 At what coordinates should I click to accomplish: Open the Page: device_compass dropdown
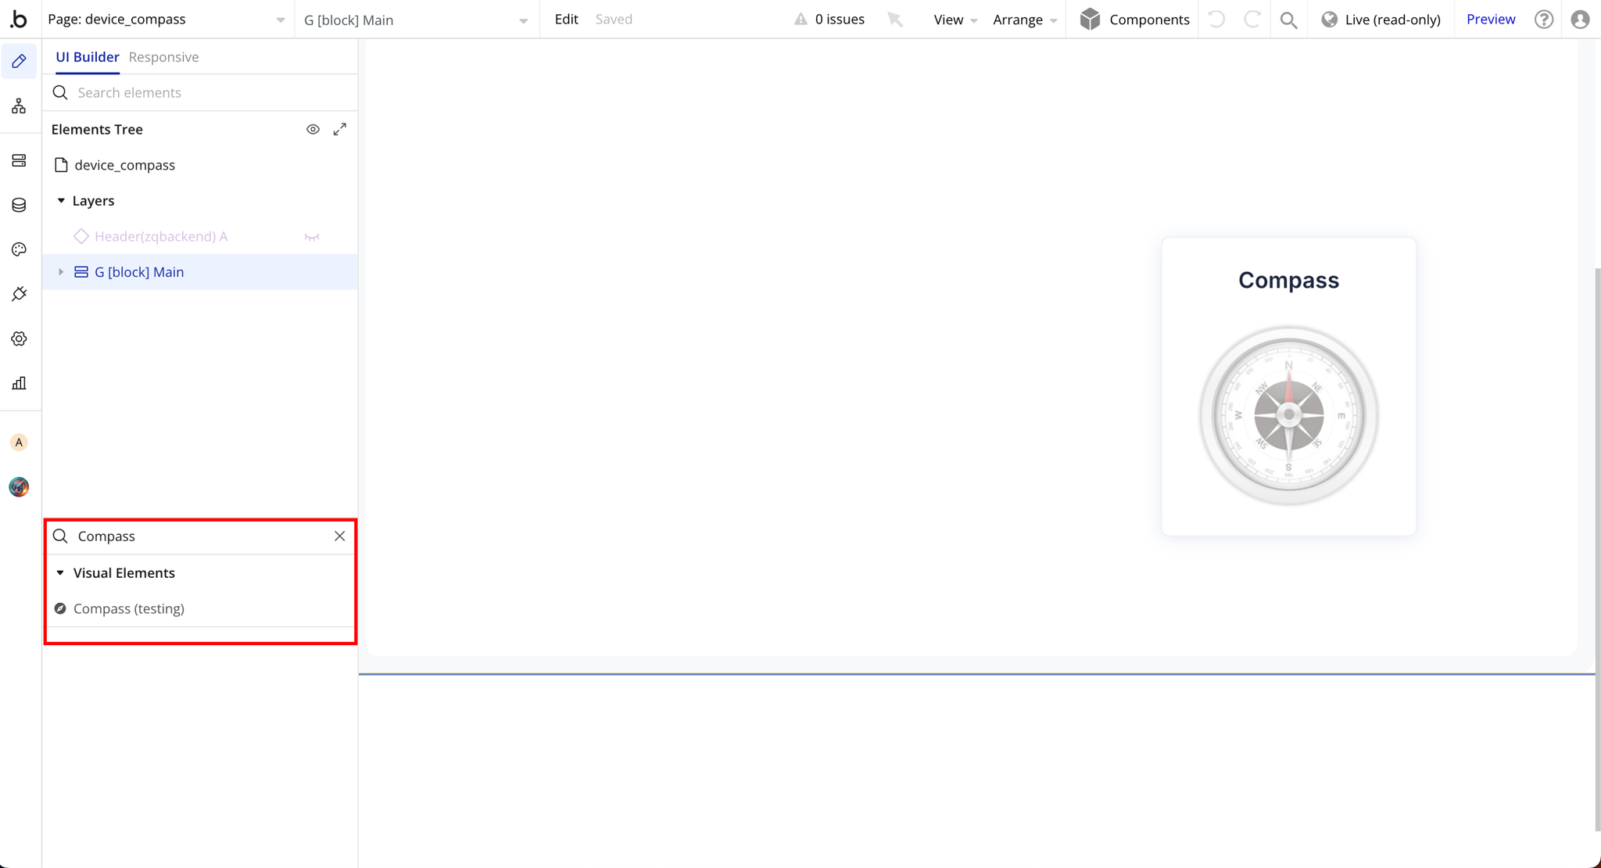(x=167, y=20)
